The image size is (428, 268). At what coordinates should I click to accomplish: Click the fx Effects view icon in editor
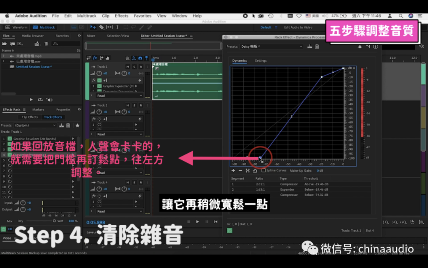pos(95,58)
